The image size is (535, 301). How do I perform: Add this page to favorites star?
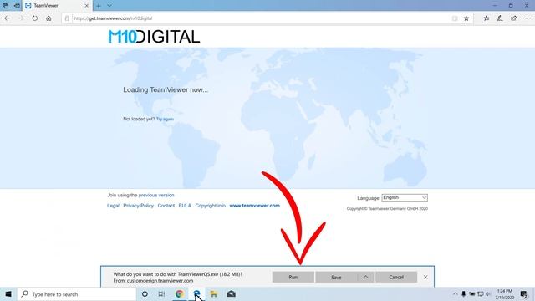tap(466, 18)
